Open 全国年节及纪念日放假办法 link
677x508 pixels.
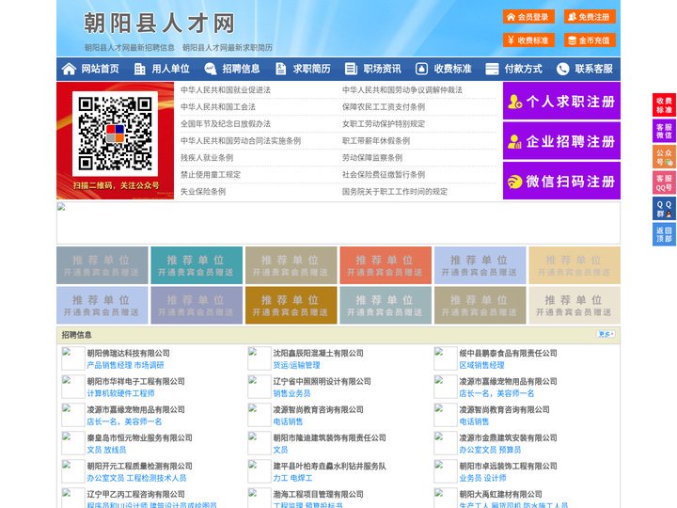(226, 123)
